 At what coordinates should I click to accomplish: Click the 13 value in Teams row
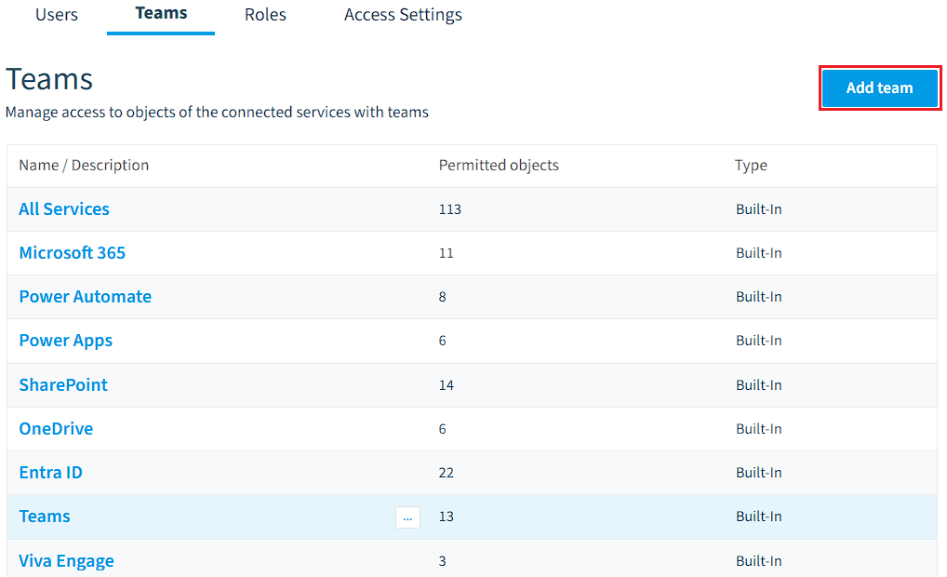pos(447,517)
